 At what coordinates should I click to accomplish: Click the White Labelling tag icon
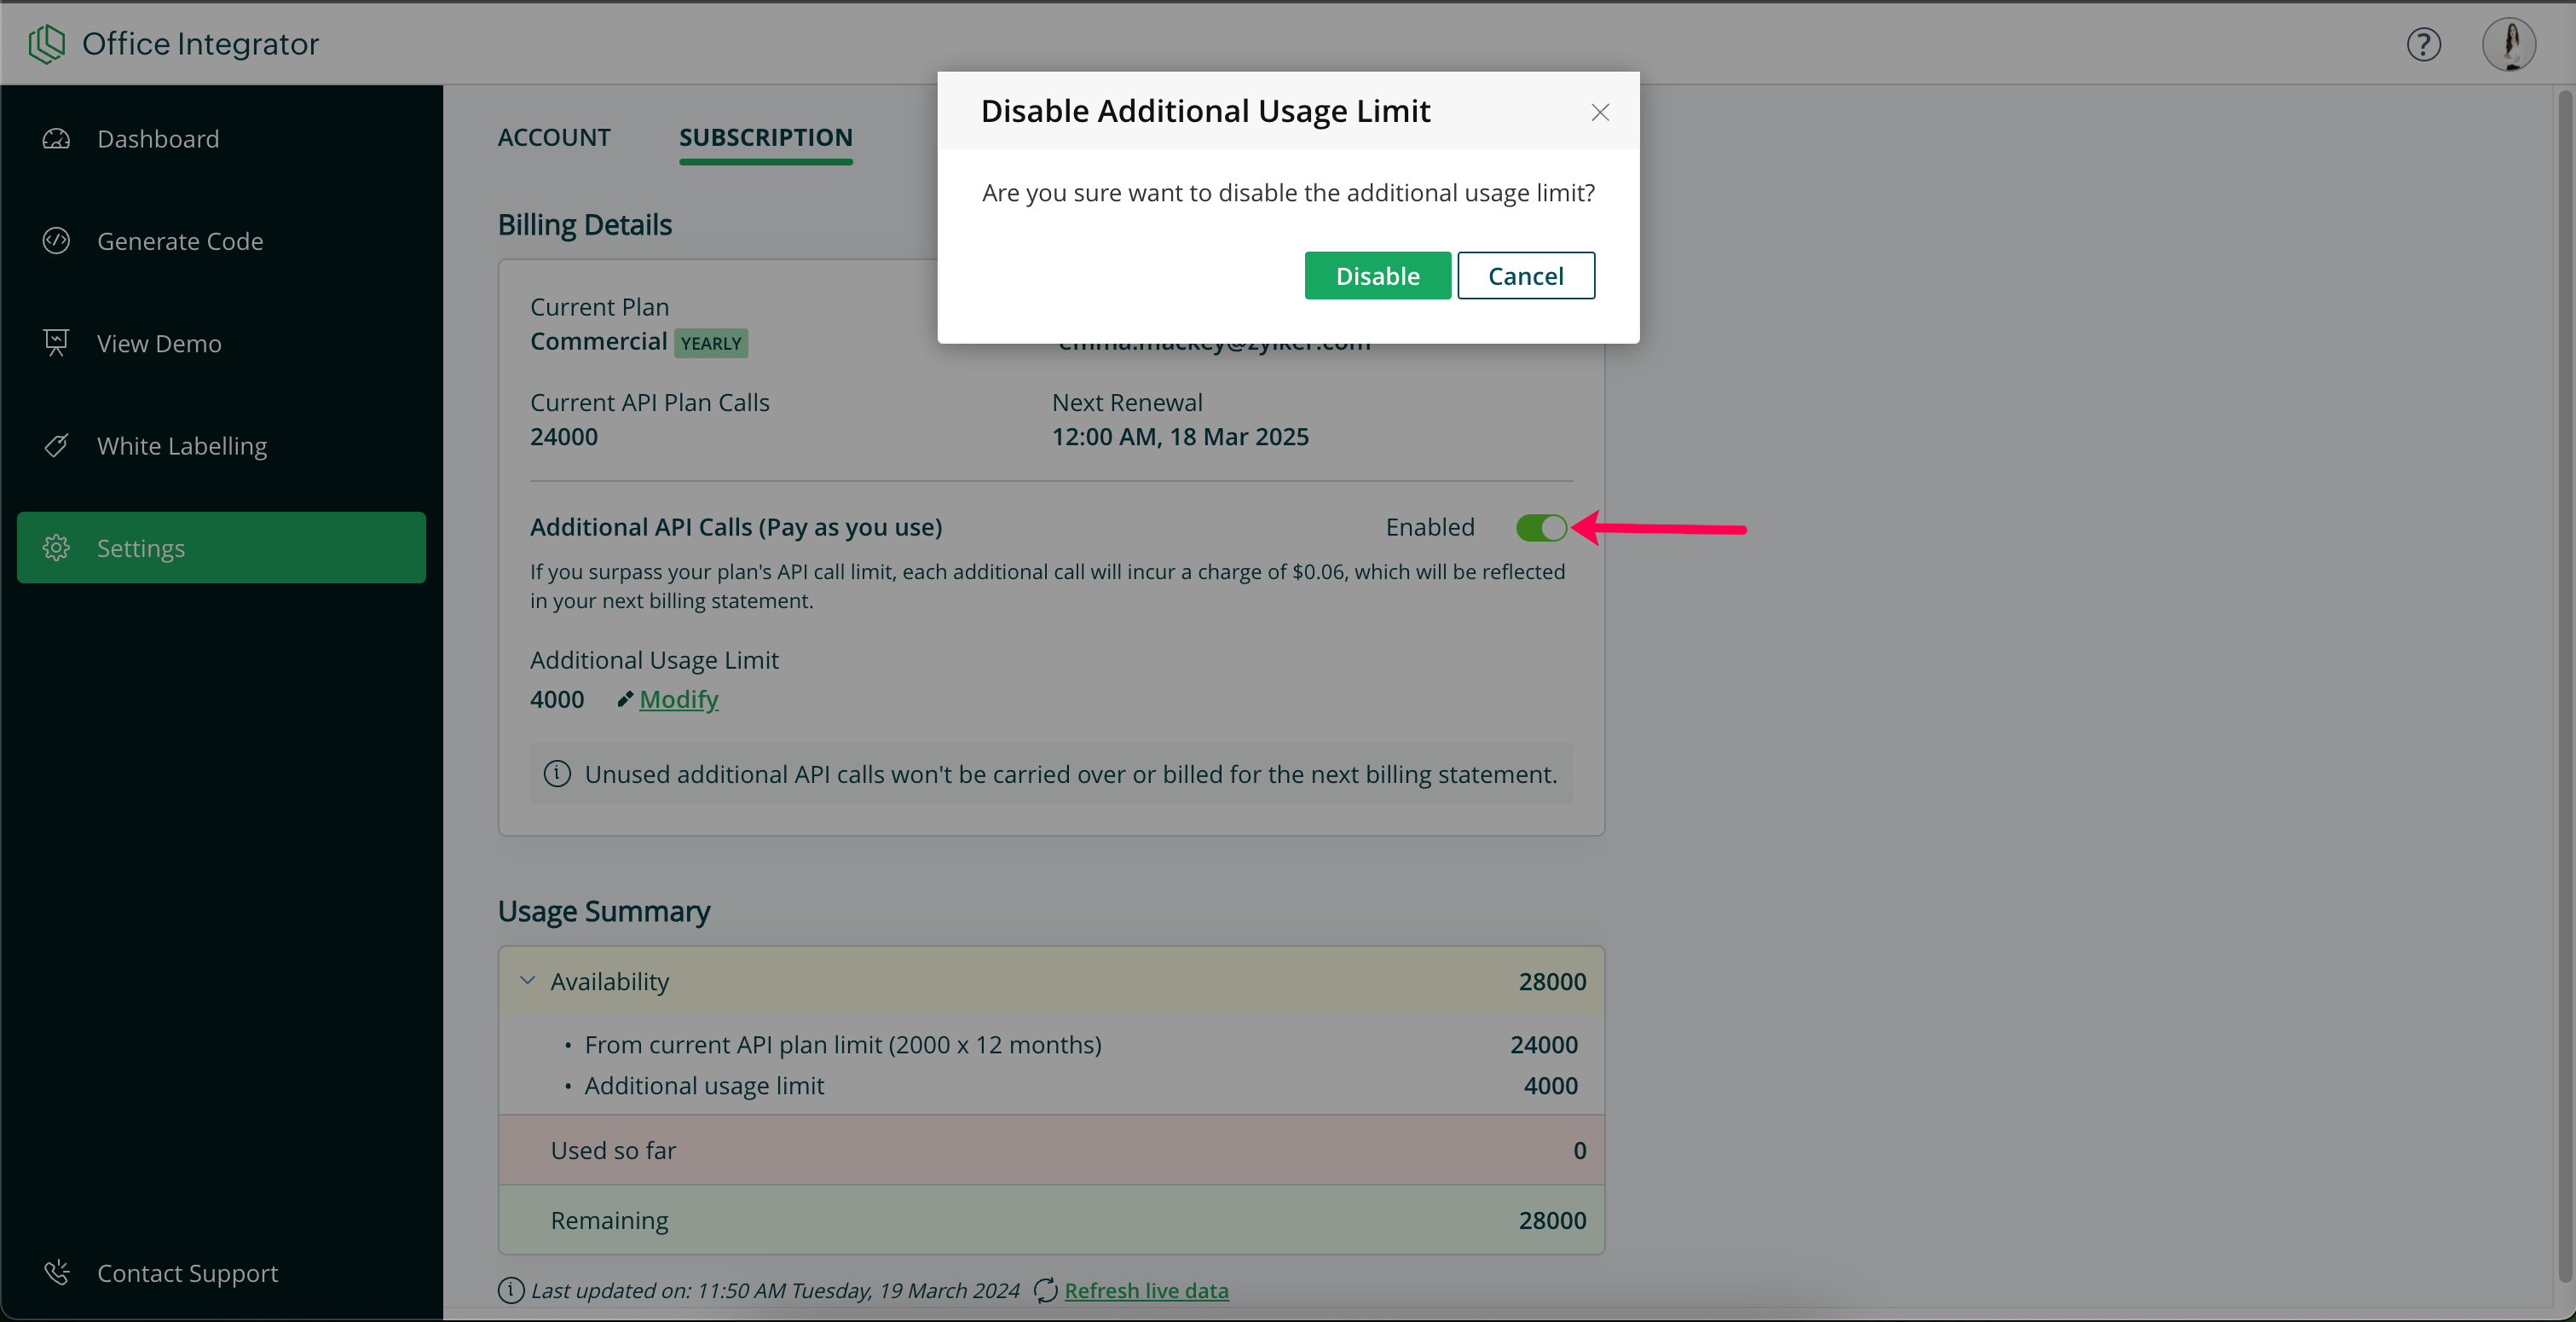pyautogui.click(x=56, y=445)
